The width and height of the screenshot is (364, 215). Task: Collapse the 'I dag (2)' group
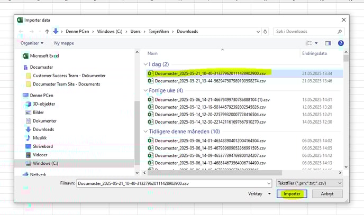point(145,64)
